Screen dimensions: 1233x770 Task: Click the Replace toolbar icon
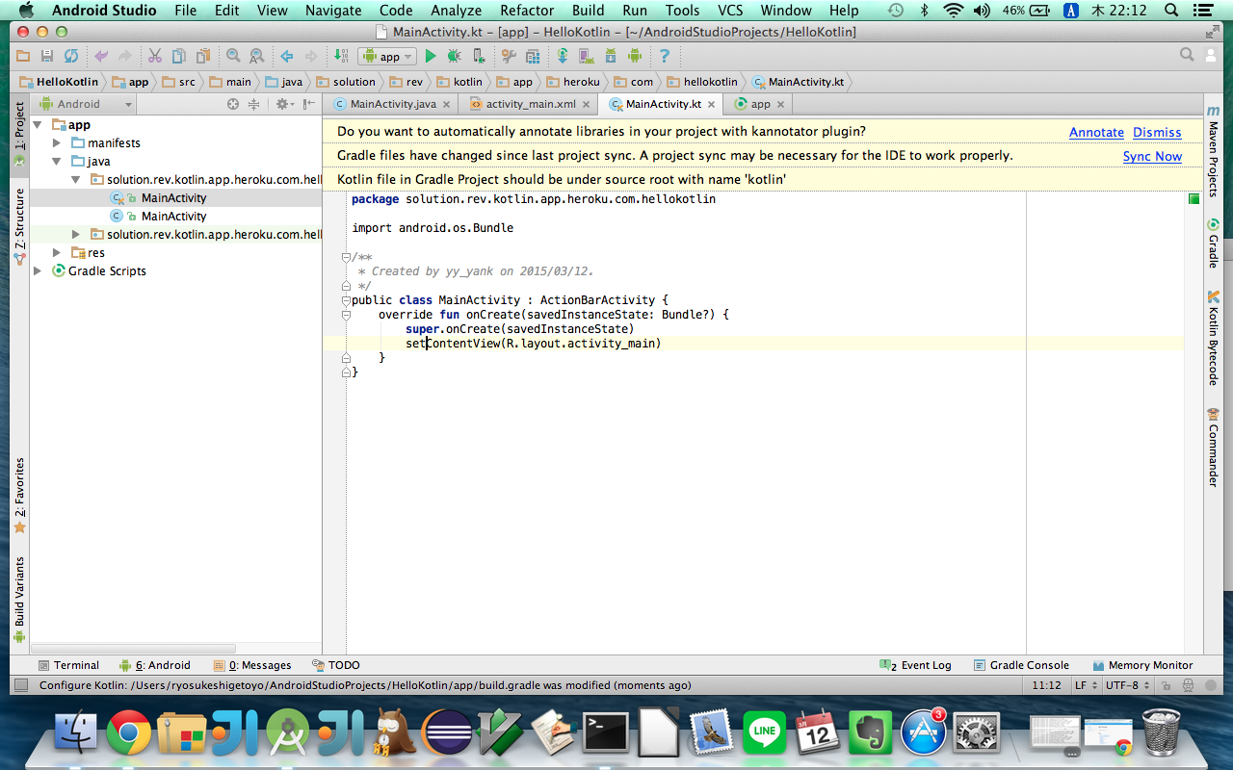(x=257, y=57)
